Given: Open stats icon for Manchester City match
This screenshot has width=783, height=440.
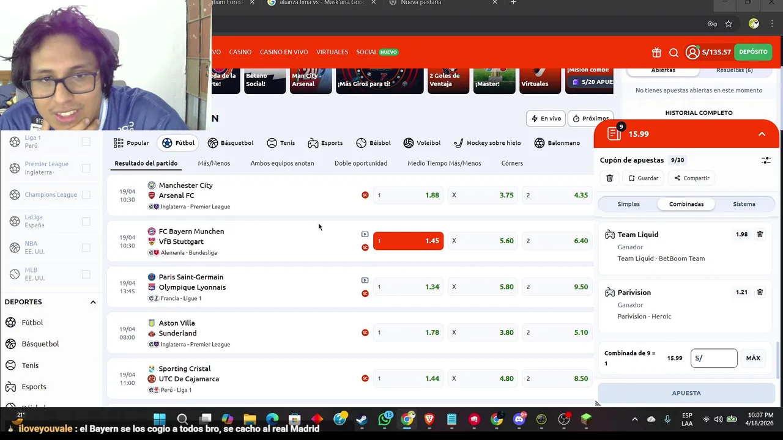Looking at the screenshot, I should (365, 195).
